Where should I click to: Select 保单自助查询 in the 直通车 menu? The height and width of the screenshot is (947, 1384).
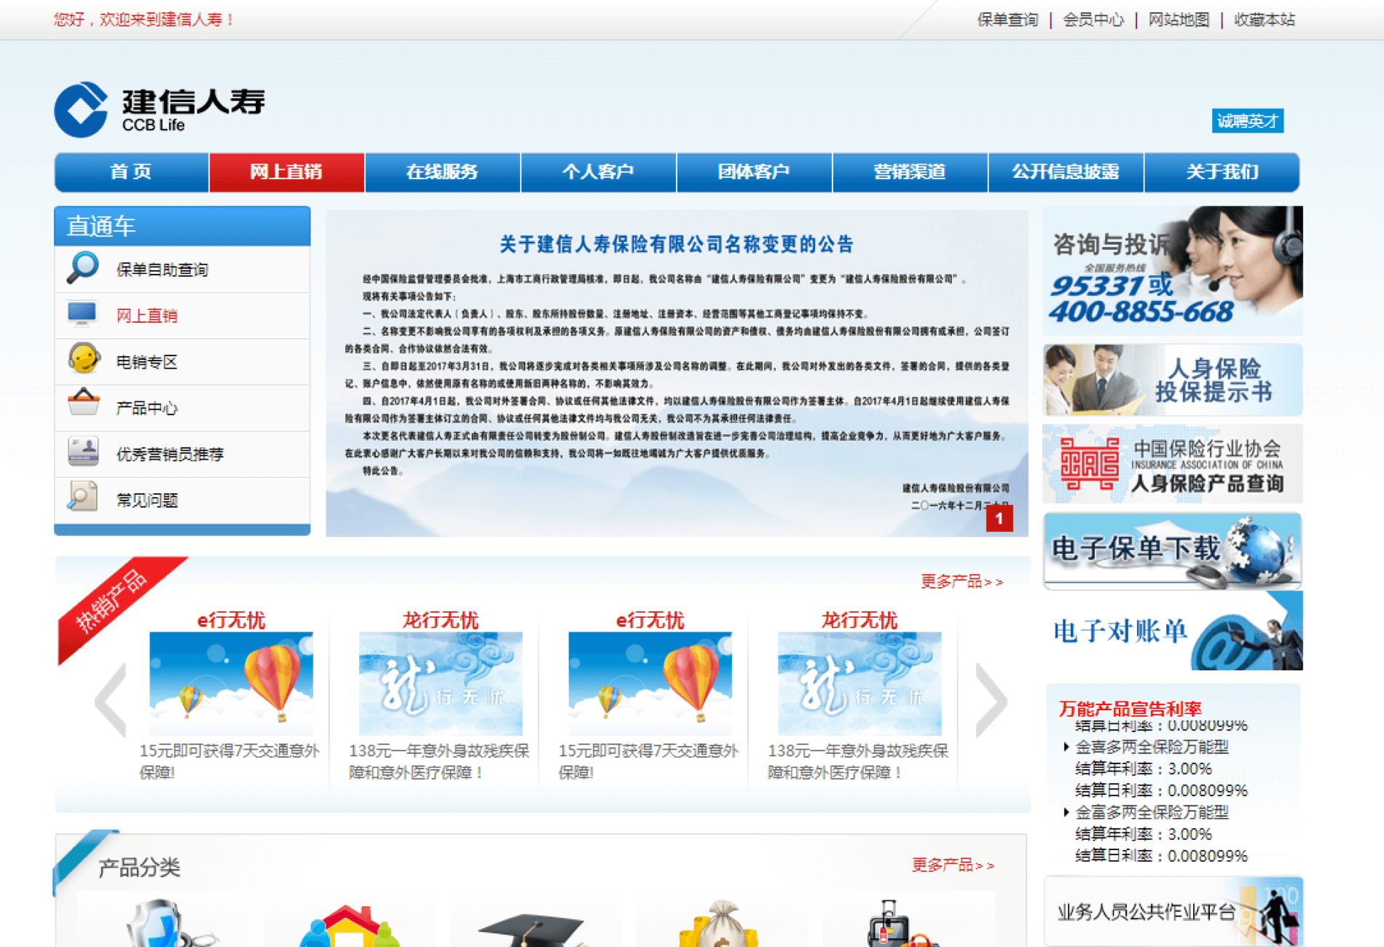182,270
